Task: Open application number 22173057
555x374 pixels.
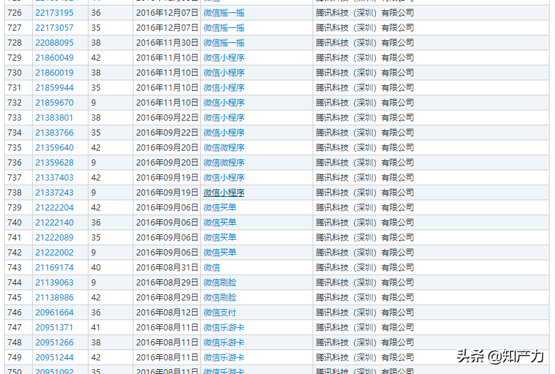Action: (54, 28)
